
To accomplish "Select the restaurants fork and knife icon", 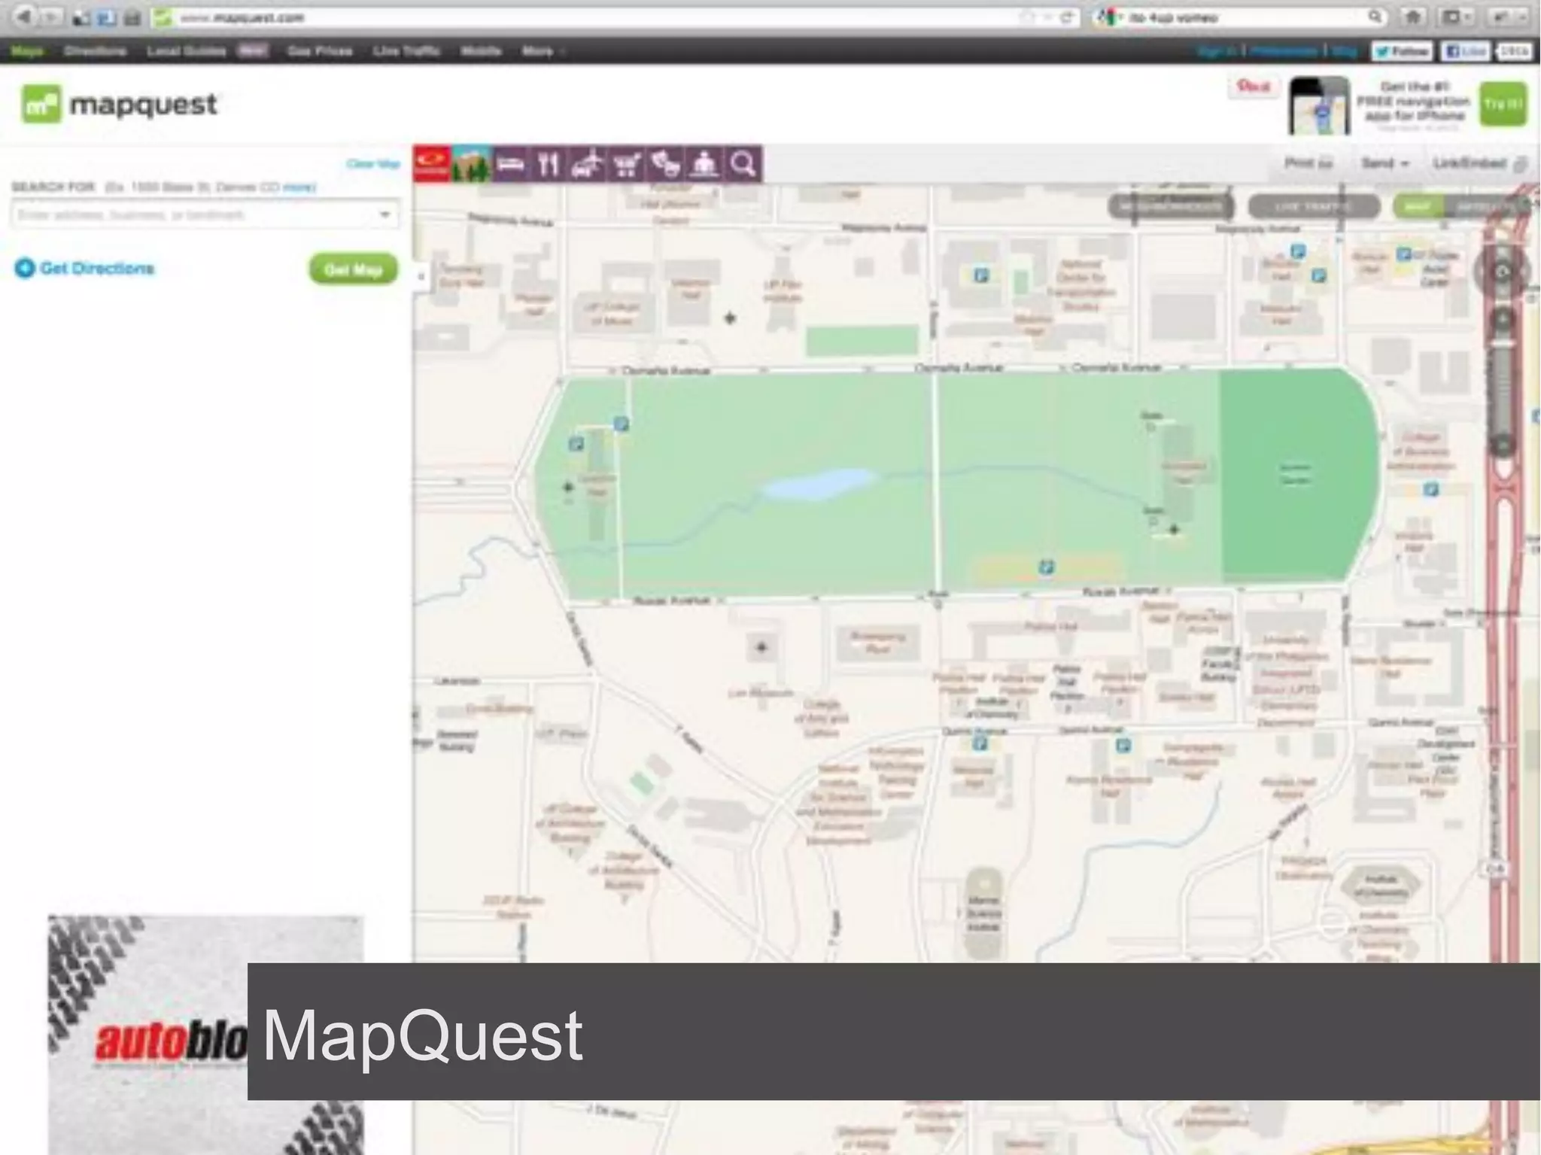I will [x=549, y=163].
